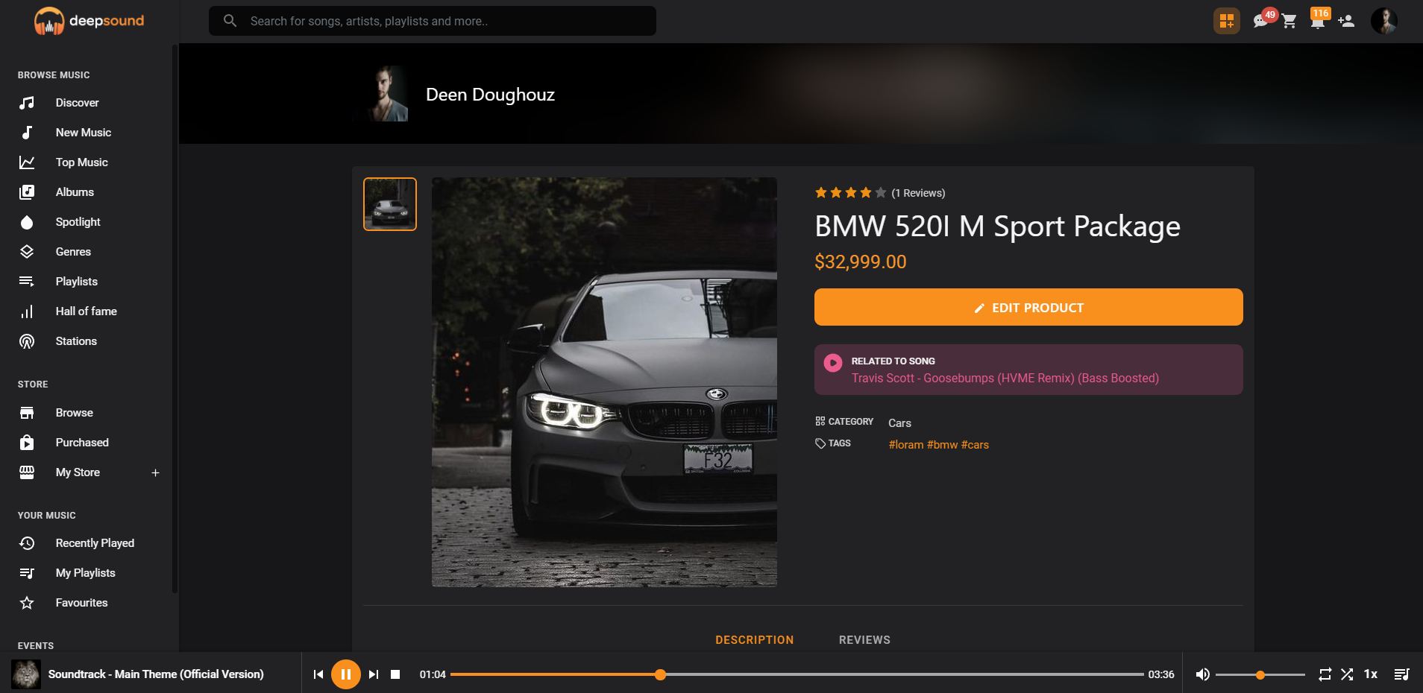
Task: Click the add friend icon
Action: (1346, 21)
